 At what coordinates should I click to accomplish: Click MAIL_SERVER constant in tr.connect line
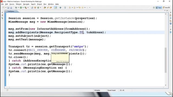click(x=38, y=50)
